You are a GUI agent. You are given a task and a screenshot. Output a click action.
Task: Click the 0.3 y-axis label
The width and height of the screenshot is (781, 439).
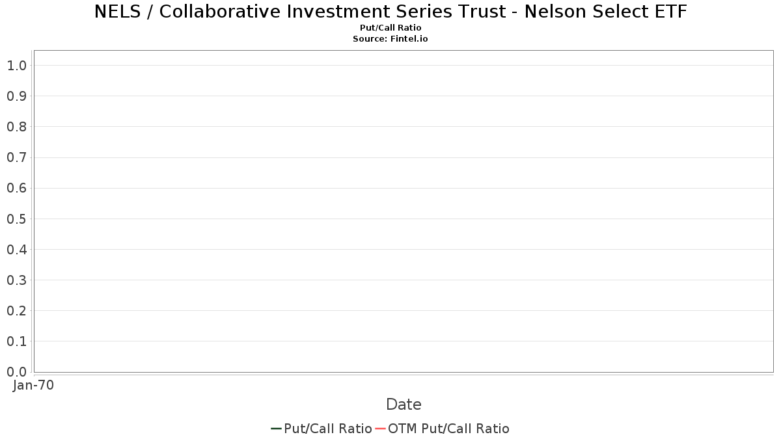[16, 280]
